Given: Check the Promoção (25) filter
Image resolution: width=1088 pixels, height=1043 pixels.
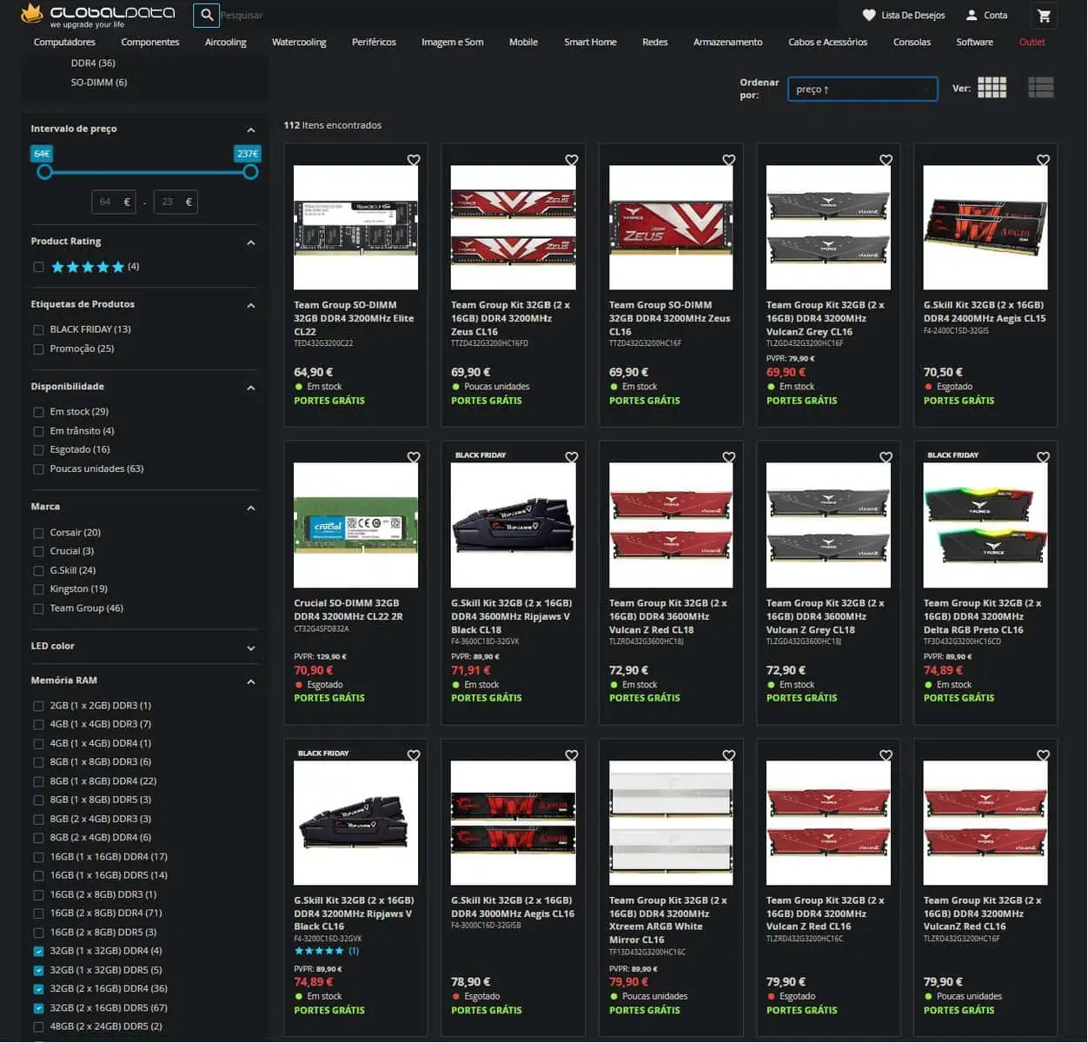Looking at the screenshot, I should 38,349.
